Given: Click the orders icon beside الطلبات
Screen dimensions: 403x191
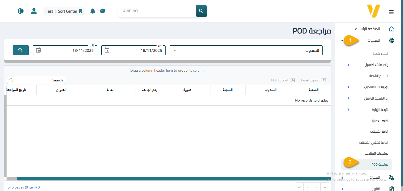Looking at the screenshot, I should coord(391,178).
